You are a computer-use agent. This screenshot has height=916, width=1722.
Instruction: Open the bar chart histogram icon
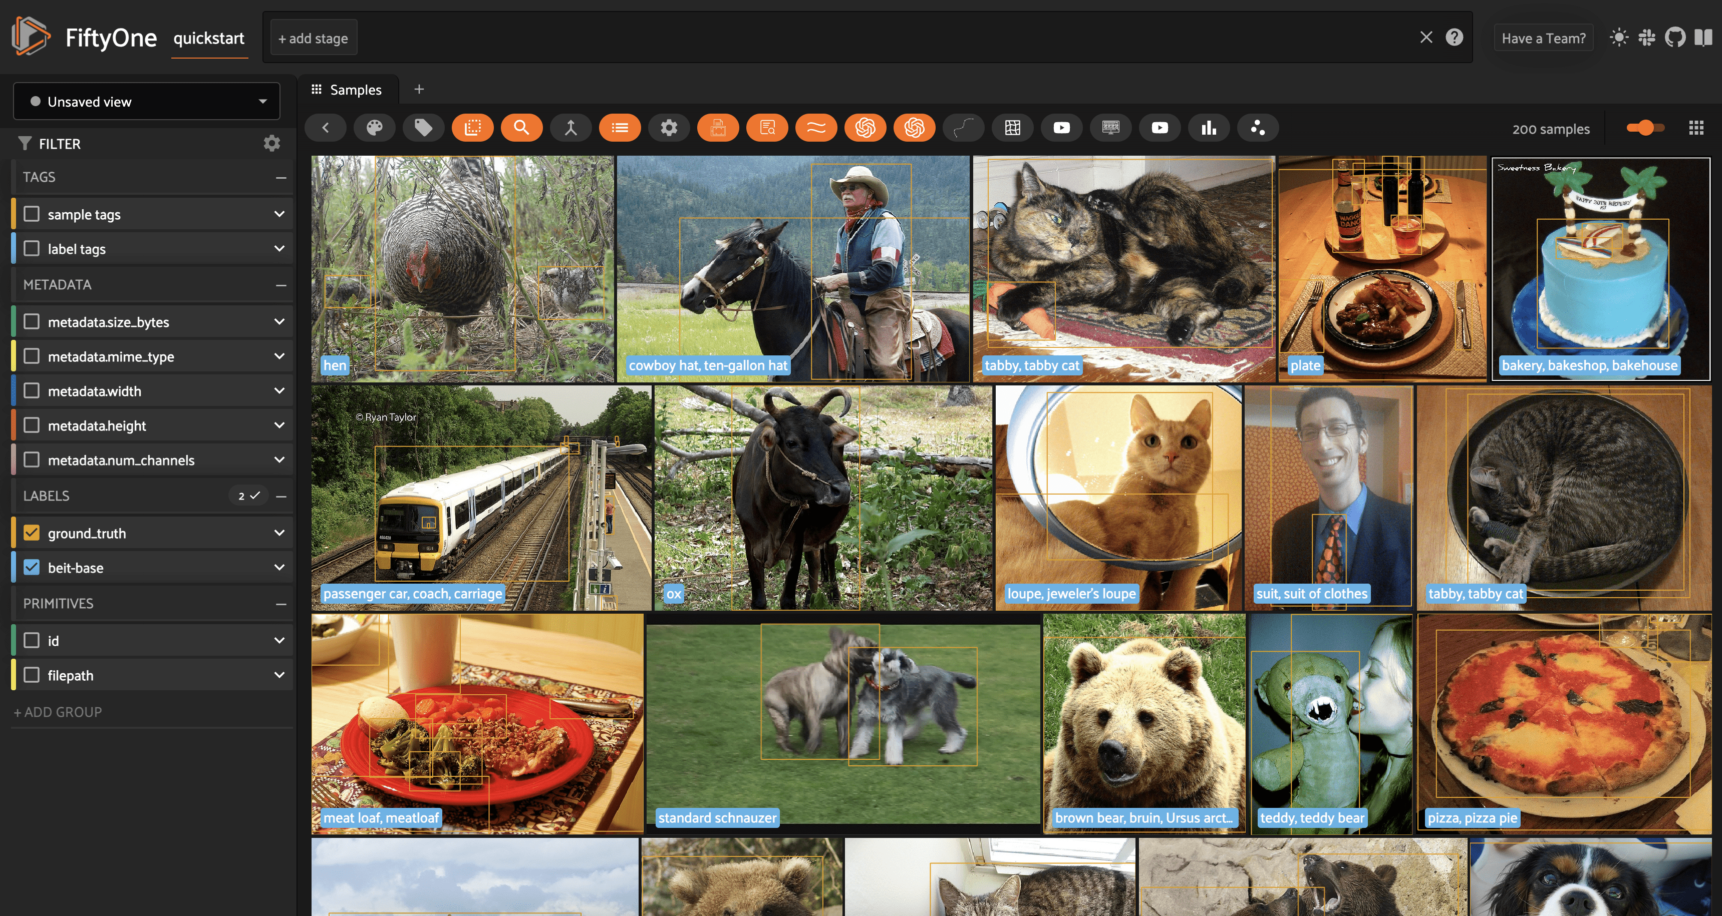pyautogui.click(x=1209, y=128)
